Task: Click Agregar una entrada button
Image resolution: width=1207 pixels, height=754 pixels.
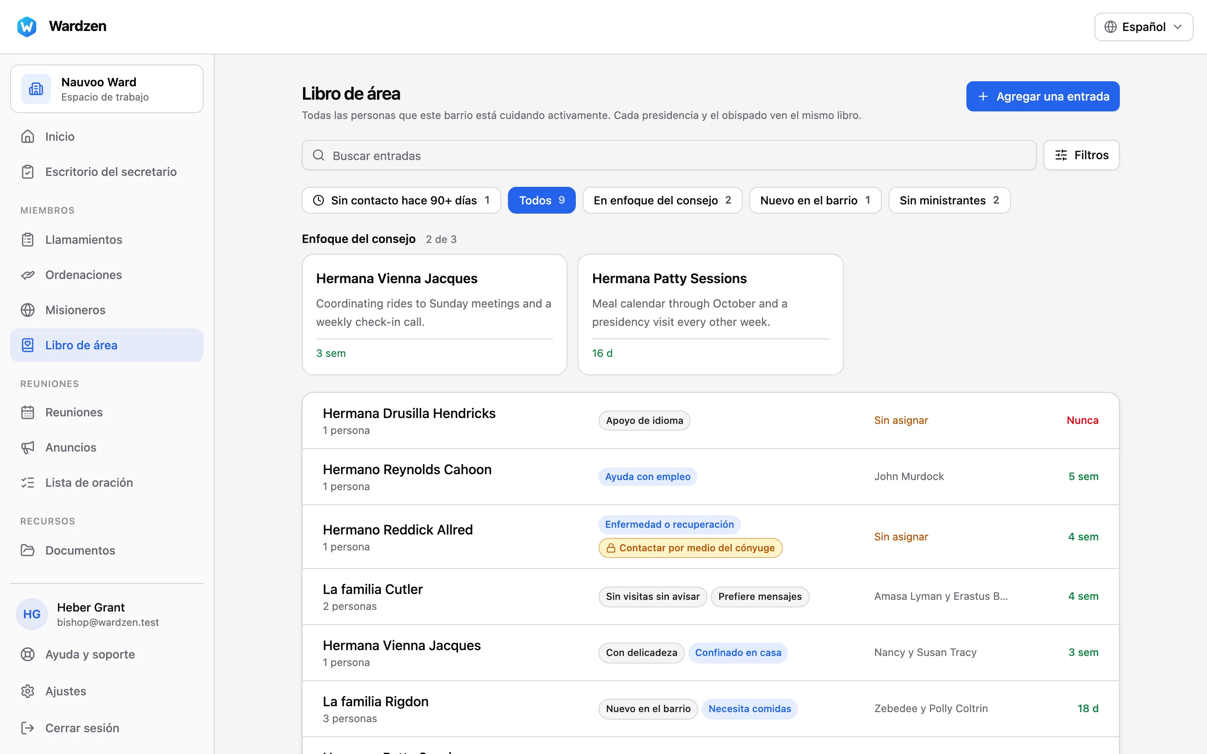Action: (x=1043, y=96)
